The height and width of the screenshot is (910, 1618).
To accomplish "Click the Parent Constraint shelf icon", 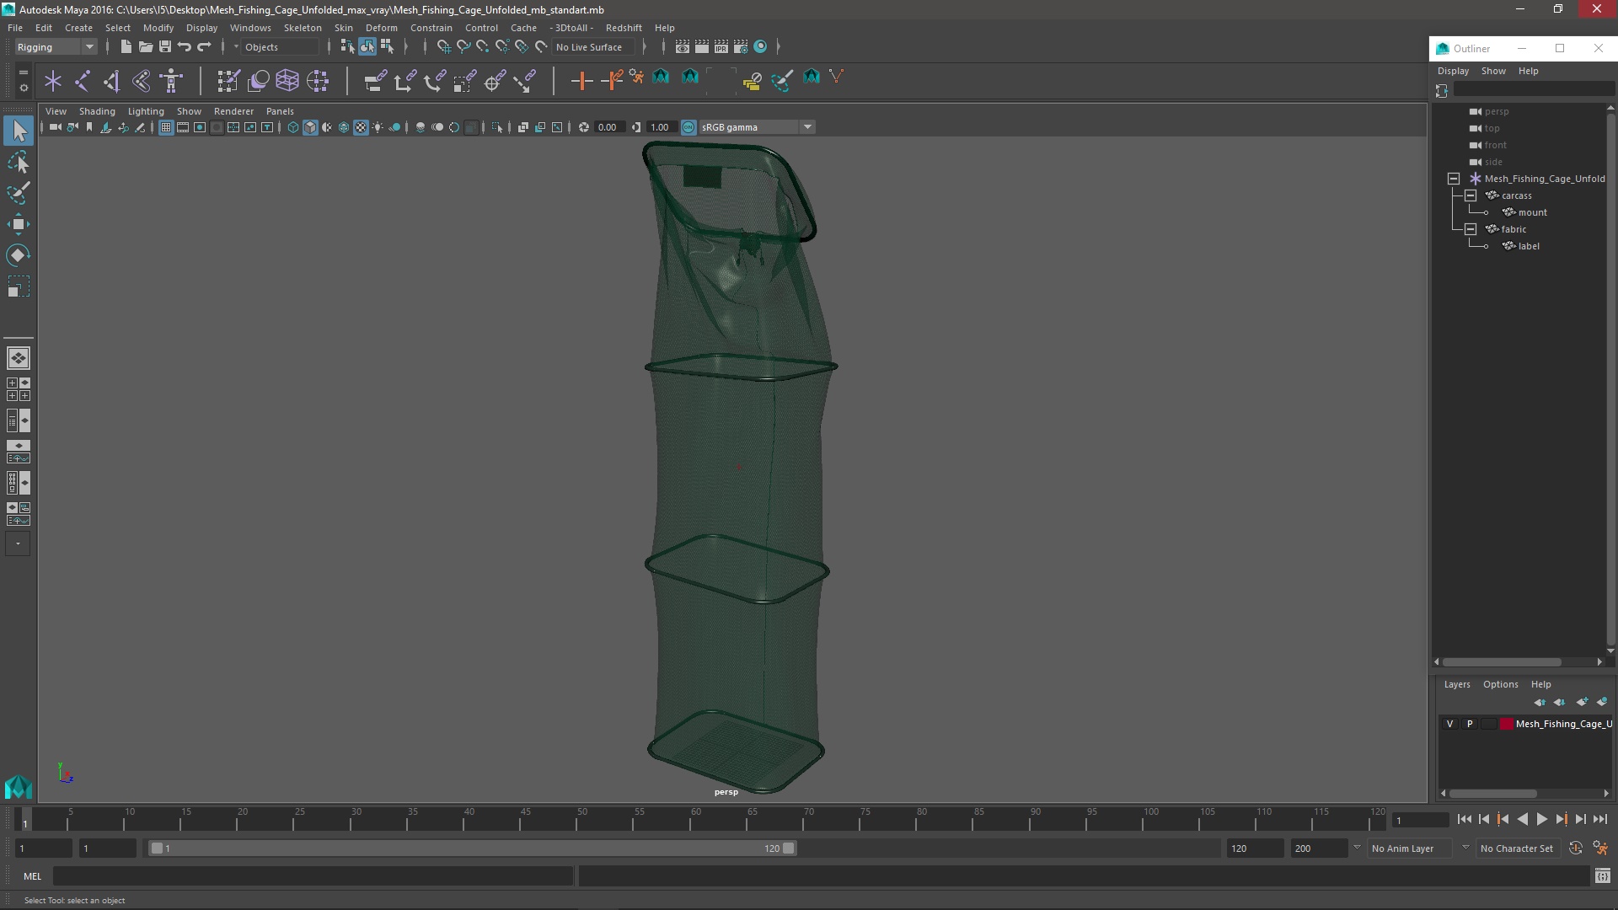I will tap(375, 81).
